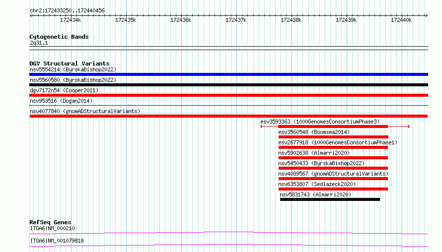Select the 2q31.1 cytogenetic band
The image size is (442, 252).
pos(228,48)
